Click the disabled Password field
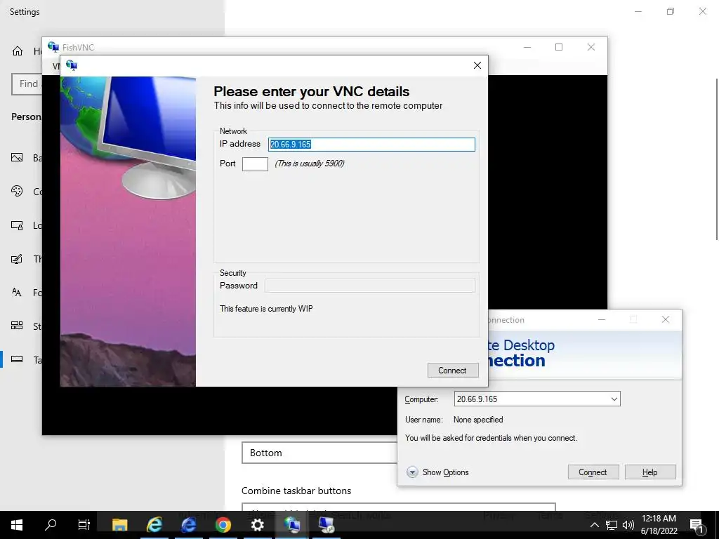This screenshot has height=539, width=719. click(x=369, y=286)
